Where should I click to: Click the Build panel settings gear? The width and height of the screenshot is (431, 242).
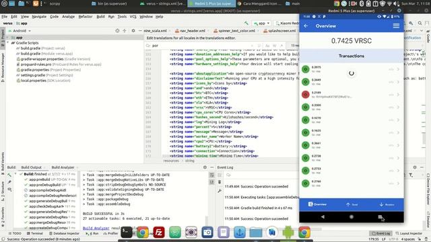(x=205, y=167)
